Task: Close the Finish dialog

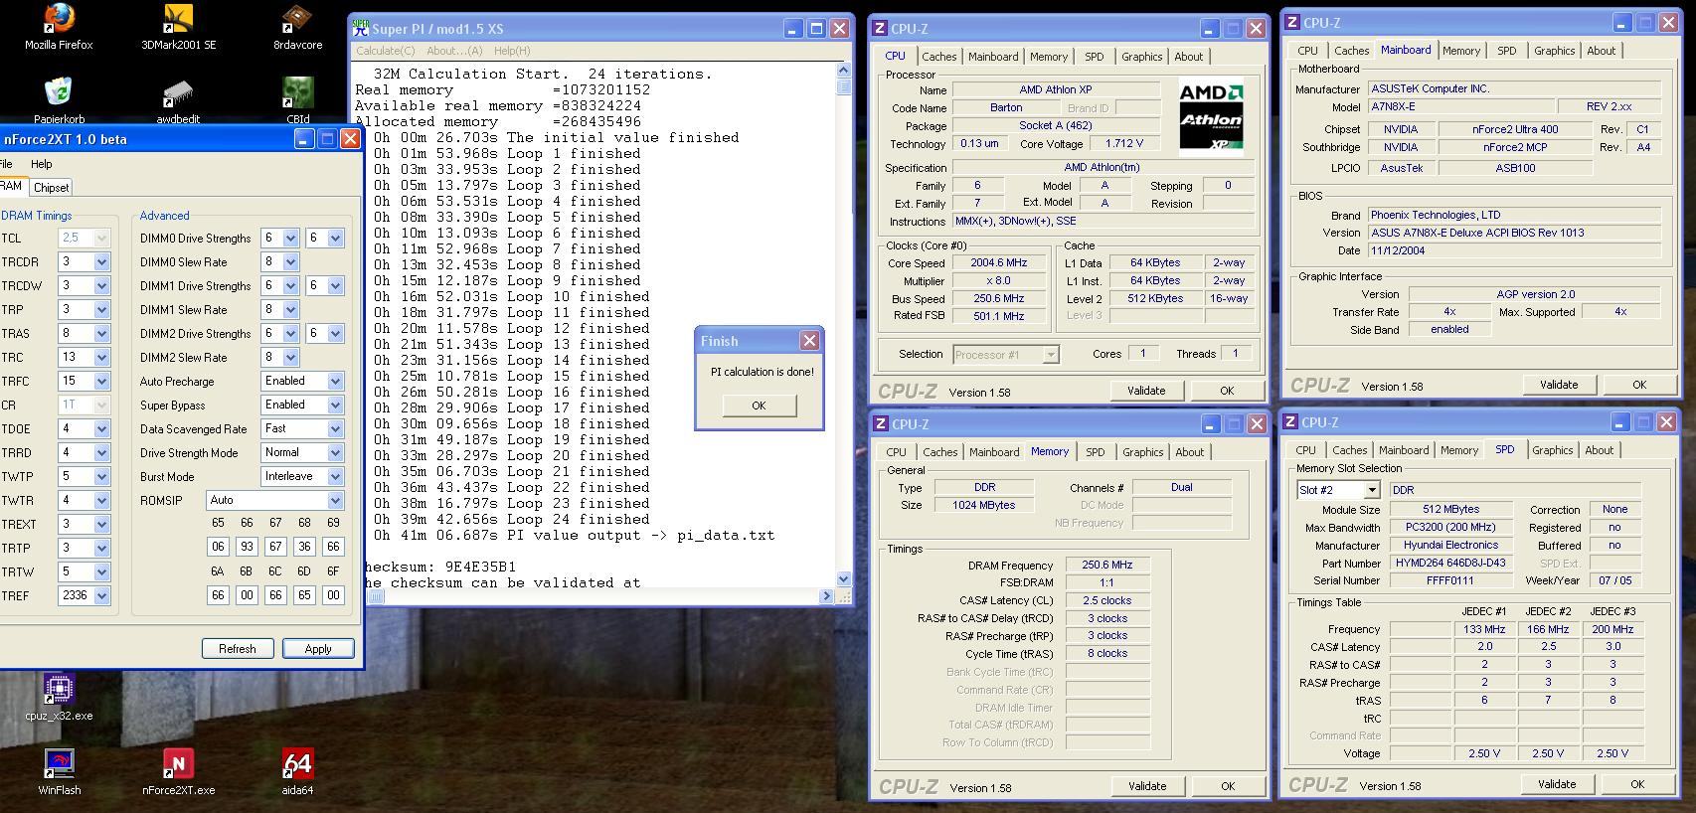Action: click(809, 341)
